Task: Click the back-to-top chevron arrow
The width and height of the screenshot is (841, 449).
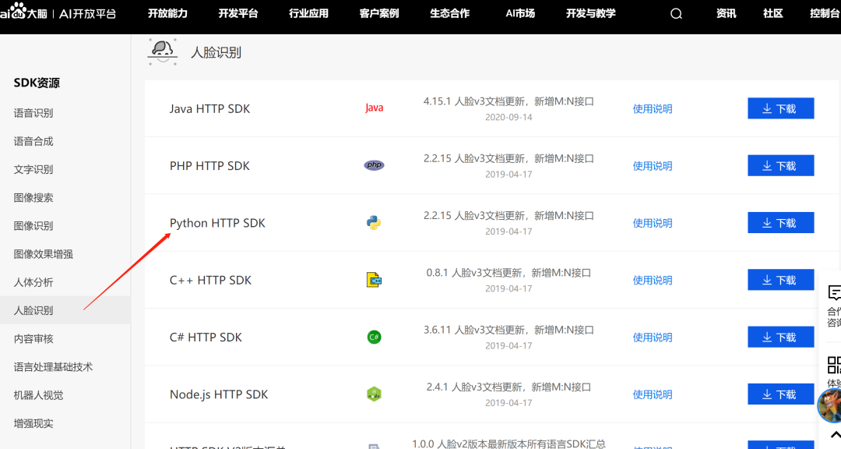Action: coord(835,434)
